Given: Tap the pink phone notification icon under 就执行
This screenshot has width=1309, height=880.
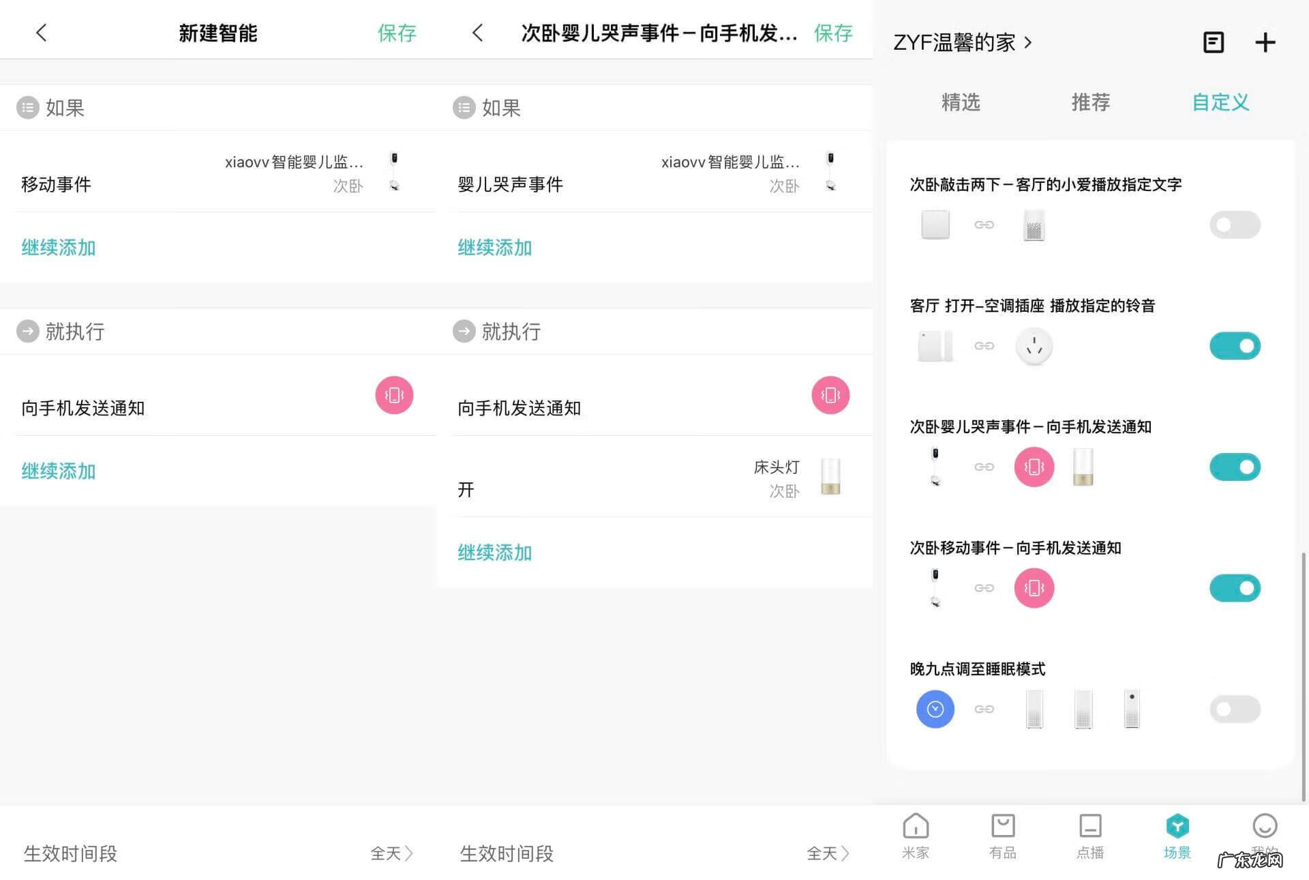Looking at the screenshot, I should coord(394,395).
